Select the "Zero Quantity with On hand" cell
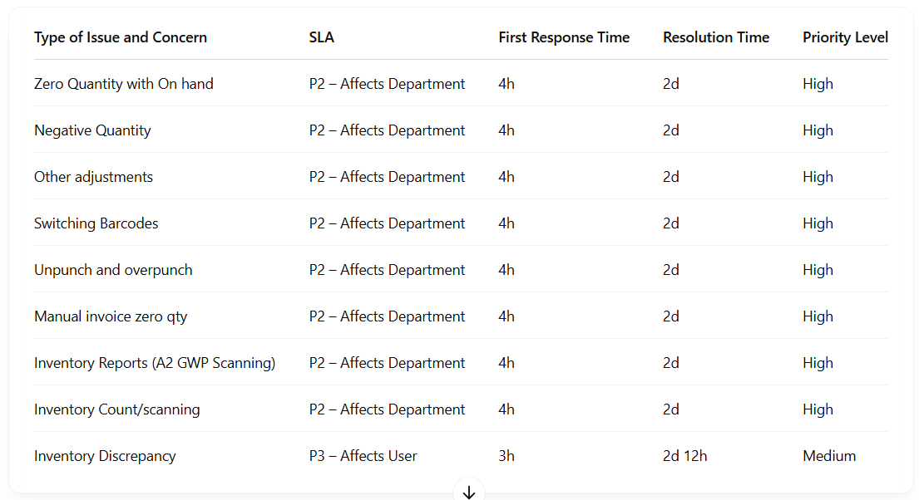The image size is (919, 500). (124, 84)
